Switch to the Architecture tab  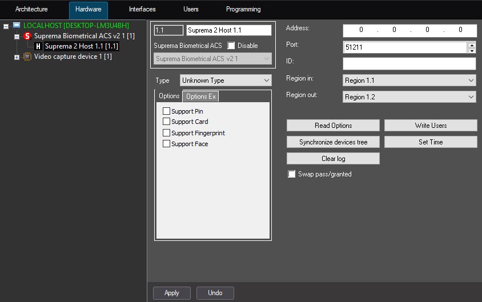point(31,10)
